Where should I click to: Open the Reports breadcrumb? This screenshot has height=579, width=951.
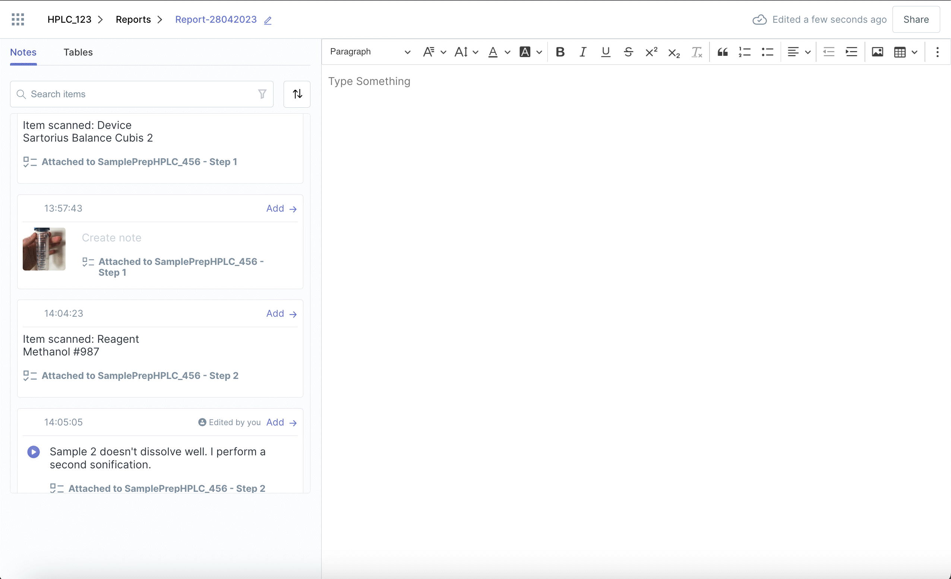coord(133,19)
